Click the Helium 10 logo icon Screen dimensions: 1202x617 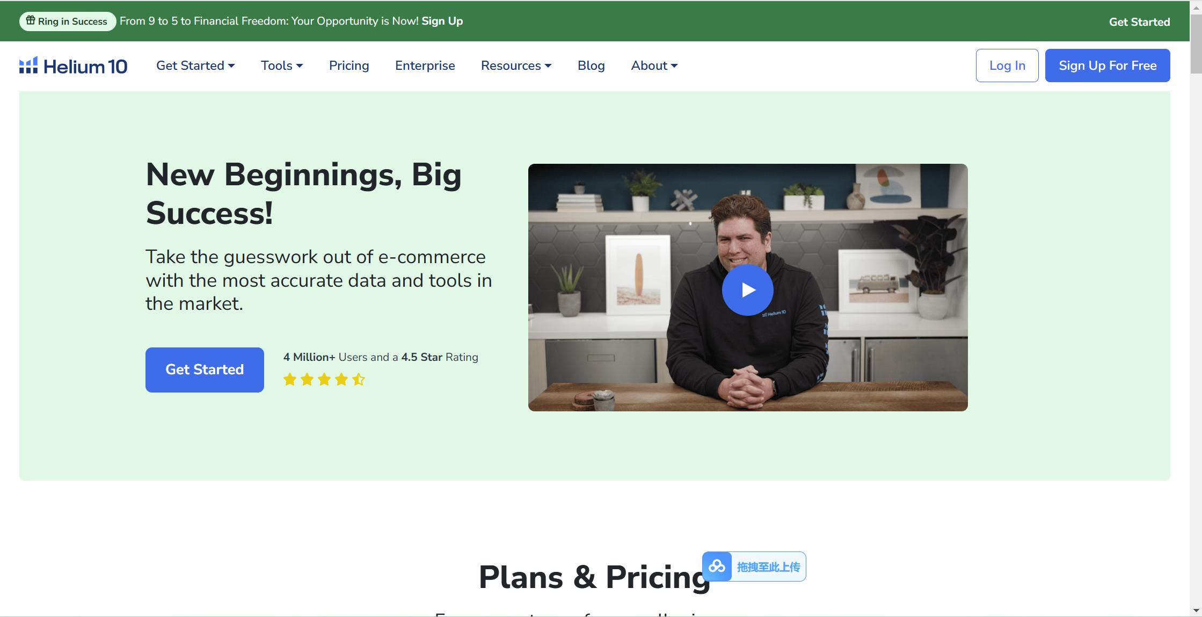click(x=28, y=66)
